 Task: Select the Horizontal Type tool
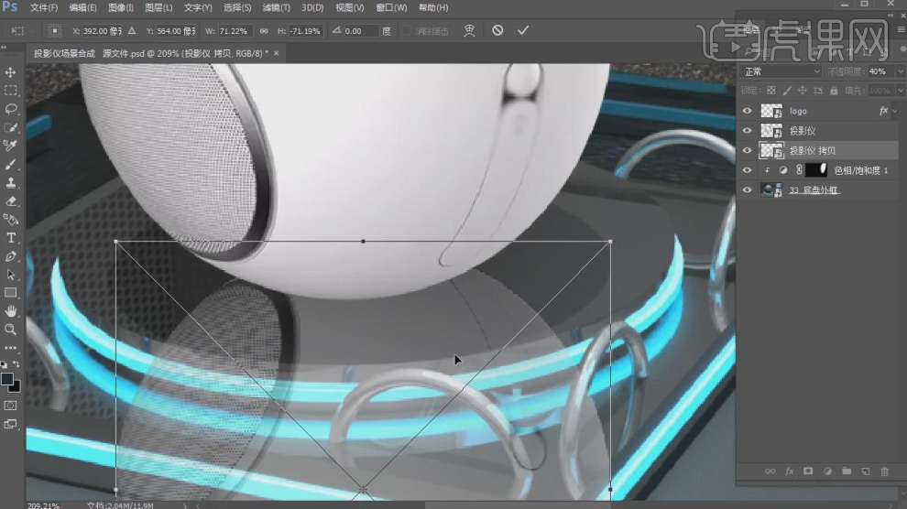[11, 238]
